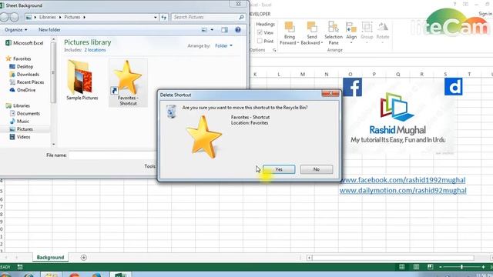Screen dimensions: 493x277
Task: Switch to Page Layout view
Action: tap(416, 267)
